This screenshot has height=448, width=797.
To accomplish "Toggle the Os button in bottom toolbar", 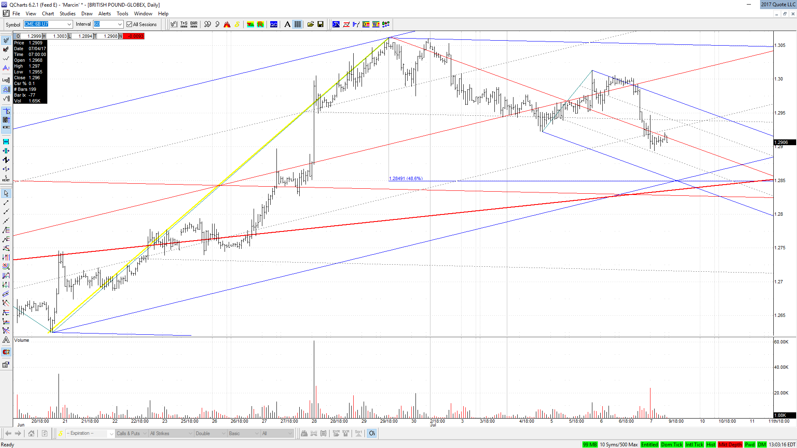I will tap(372, 433).
